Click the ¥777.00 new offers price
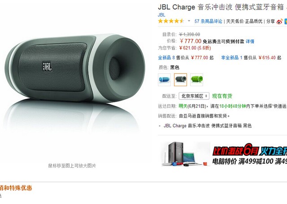 coord(199,58)
